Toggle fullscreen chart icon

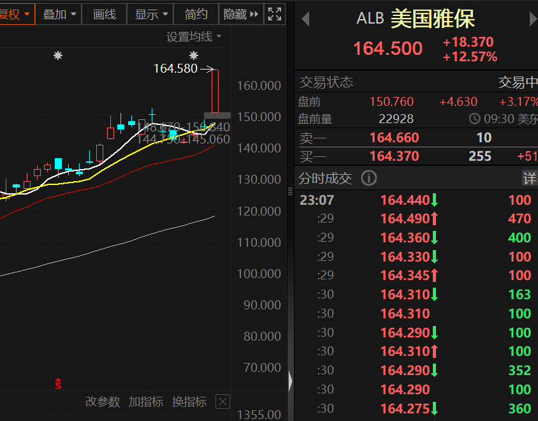coord(275,15)
